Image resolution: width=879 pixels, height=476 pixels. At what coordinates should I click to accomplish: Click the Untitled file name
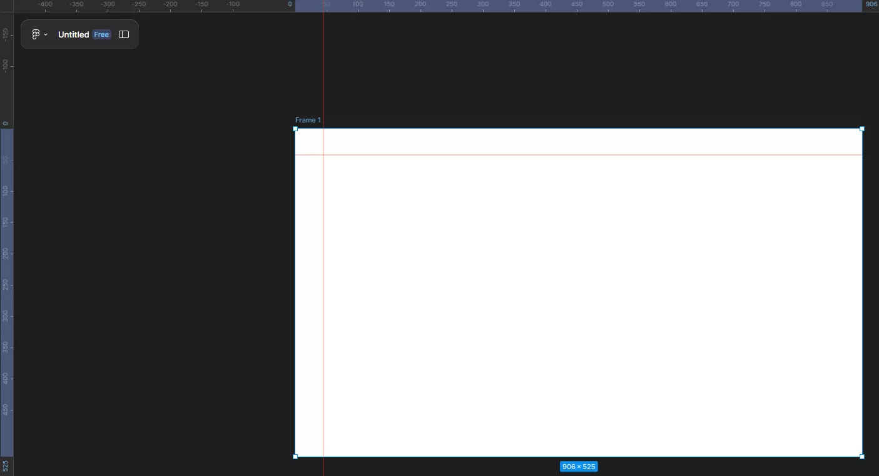[73, 34]
